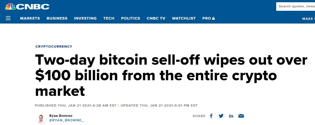Open the @RYAN_BROWNE_ Twitter handle link
Screen dimensions: 315x125
(x=66, y=120)
